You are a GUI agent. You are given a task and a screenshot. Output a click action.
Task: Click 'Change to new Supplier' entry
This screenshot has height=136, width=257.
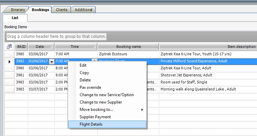point(101,102)
